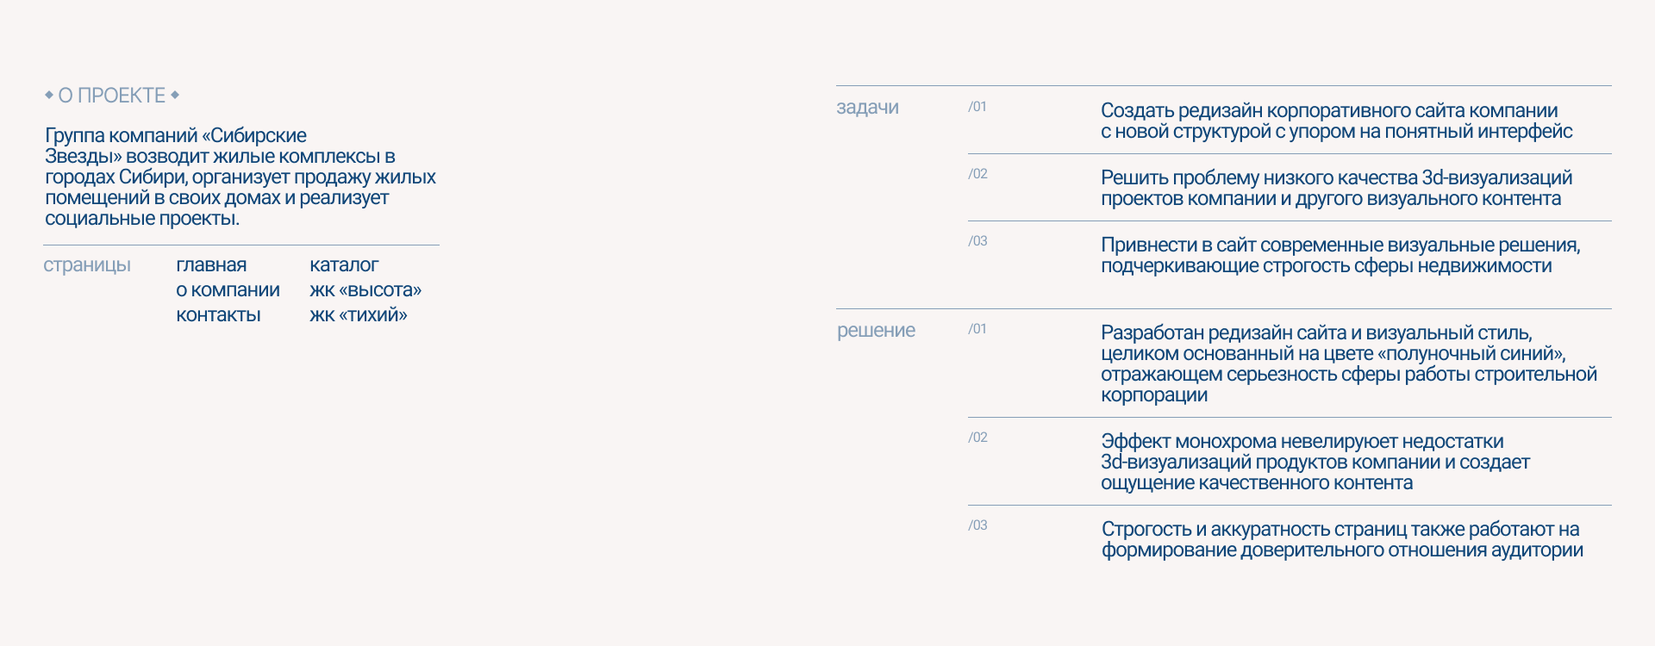
Task: Click the «задачи» section label
Action: tap(867, 108)
